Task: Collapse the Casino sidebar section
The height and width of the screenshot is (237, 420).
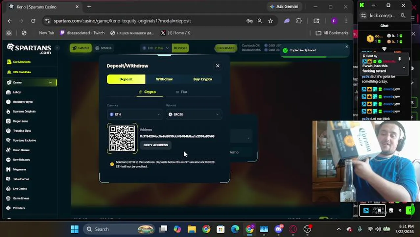Action: (x=50, y=83)
